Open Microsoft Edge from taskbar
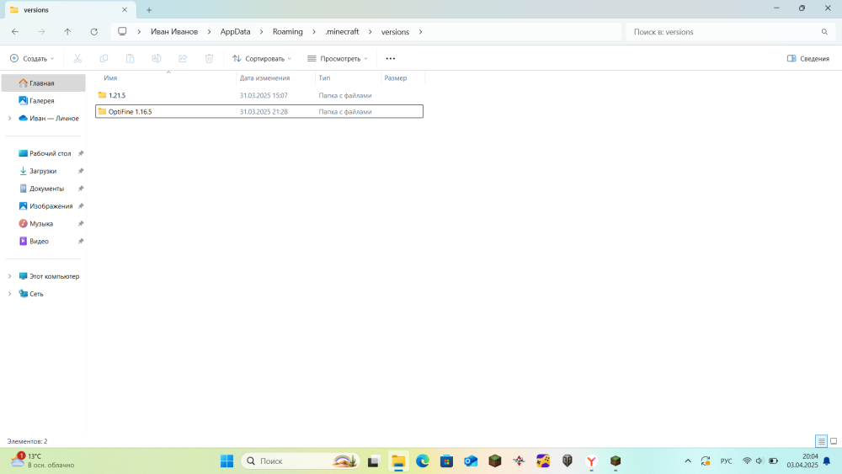The height and width of the screenshot is (474, 842). pos(423,461)
